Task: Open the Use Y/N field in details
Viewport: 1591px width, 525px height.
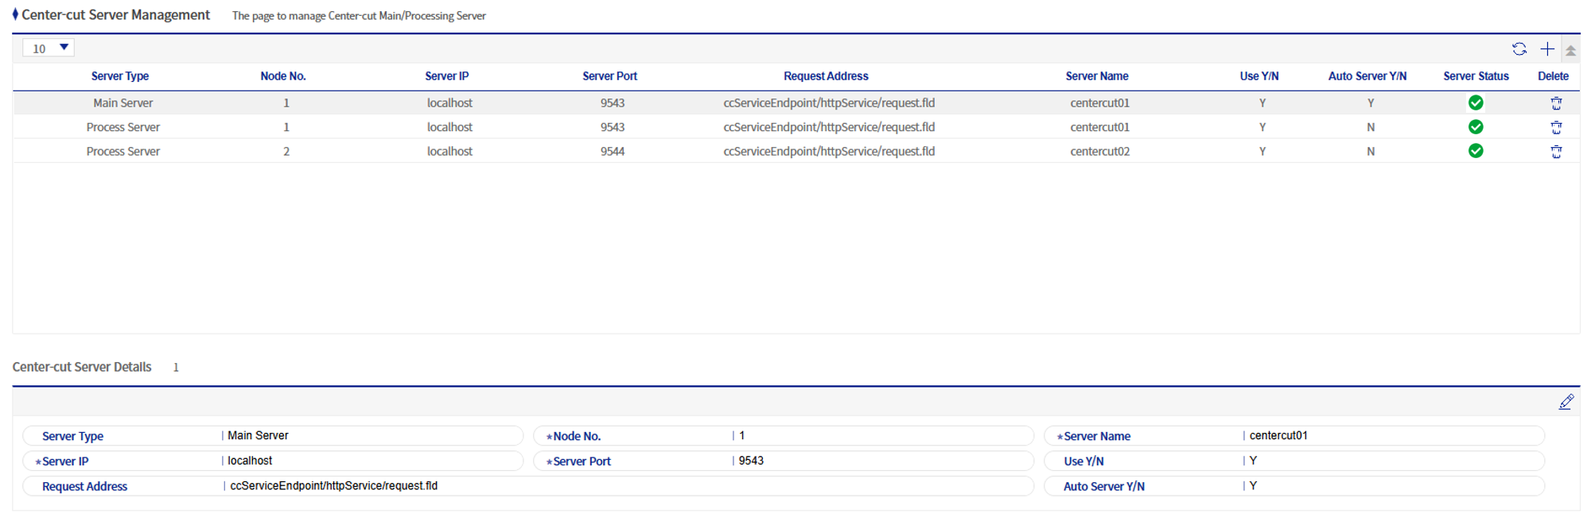Action: tap(1392, 461)
